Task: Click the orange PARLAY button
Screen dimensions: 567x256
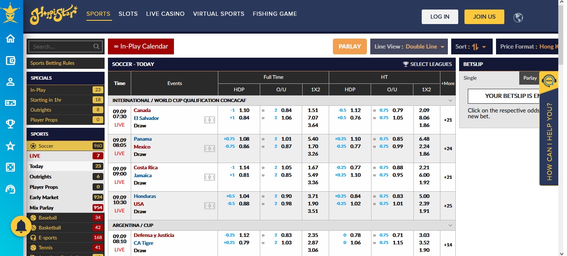Action: coord(350,46)
